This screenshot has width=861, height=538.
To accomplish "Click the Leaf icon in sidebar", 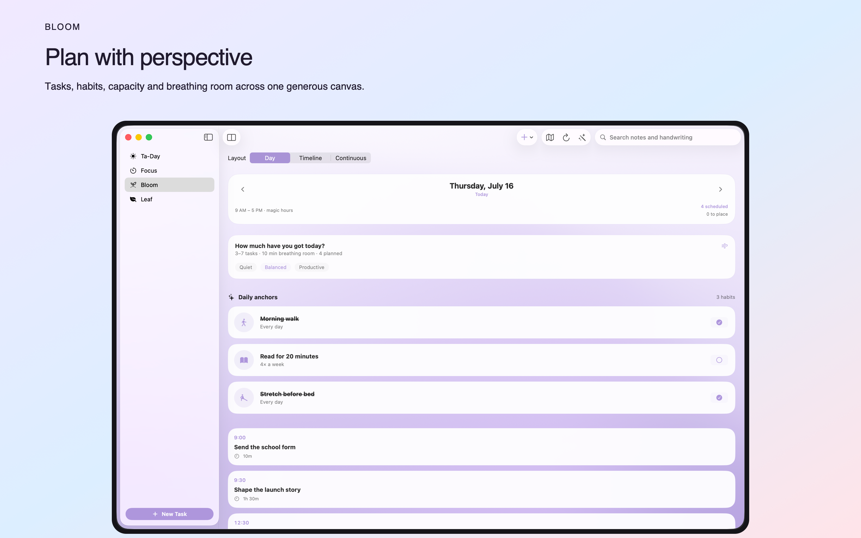I will pos(133,199).
